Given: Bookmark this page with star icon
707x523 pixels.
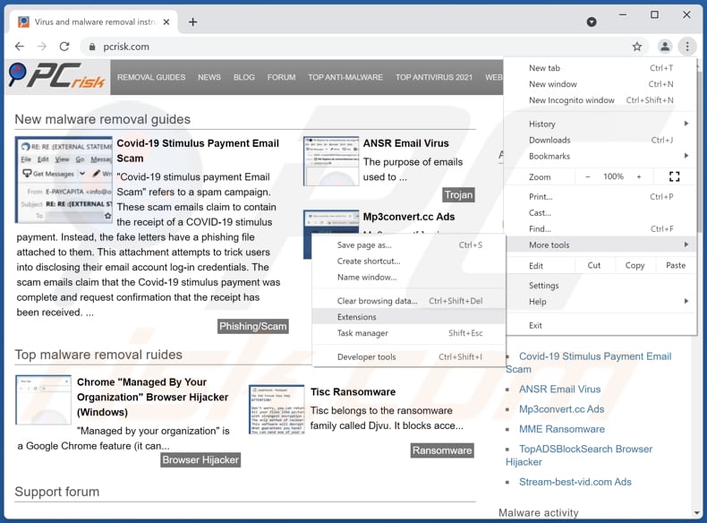Looking at the screenshot, I should pyautogui.click(x=637, y=47).
